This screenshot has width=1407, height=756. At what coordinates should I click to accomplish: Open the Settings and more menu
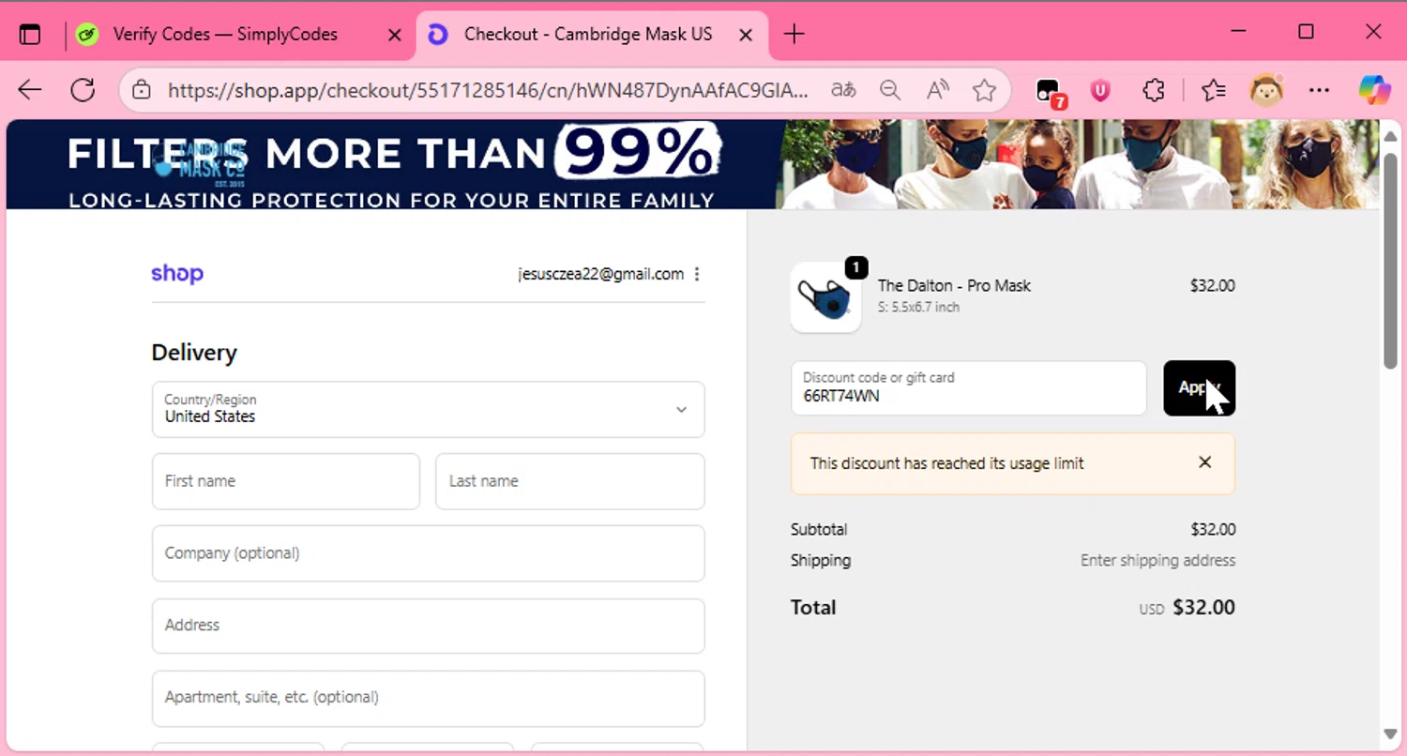(x=1319, y=90)
